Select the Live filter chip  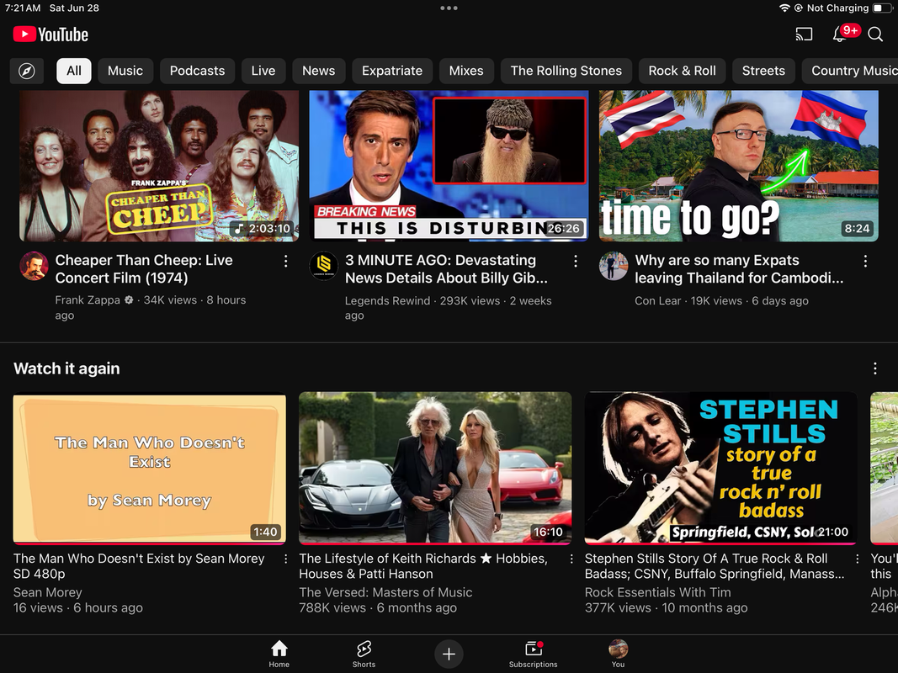tap(263, 71)
